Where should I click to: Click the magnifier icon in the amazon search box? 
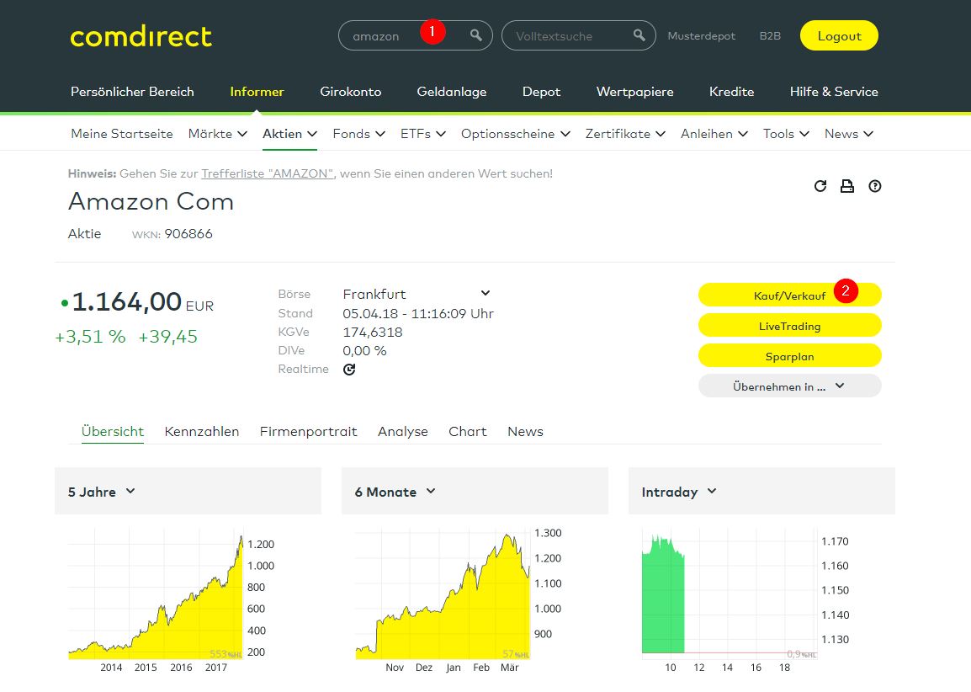[x=476, y=35]
